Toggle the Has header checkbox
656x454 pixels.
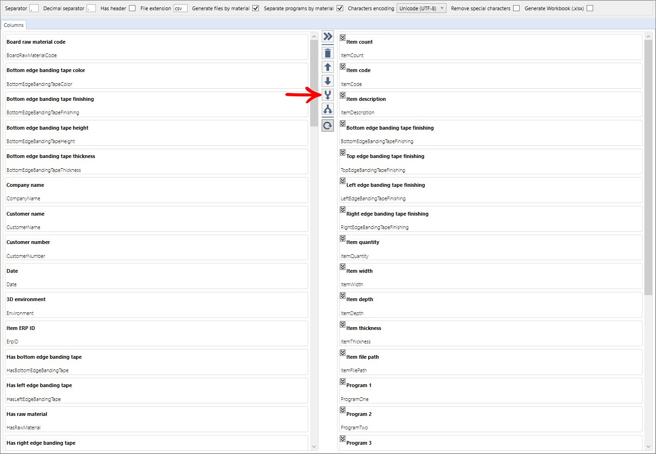tap(132, 8)
